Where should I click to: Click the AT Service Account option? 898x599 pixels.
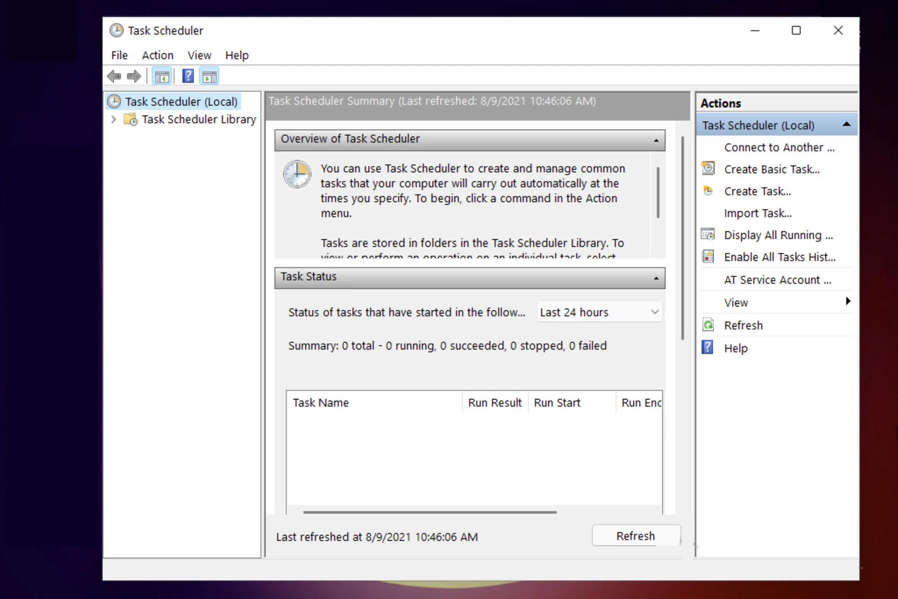click(776, 279)
